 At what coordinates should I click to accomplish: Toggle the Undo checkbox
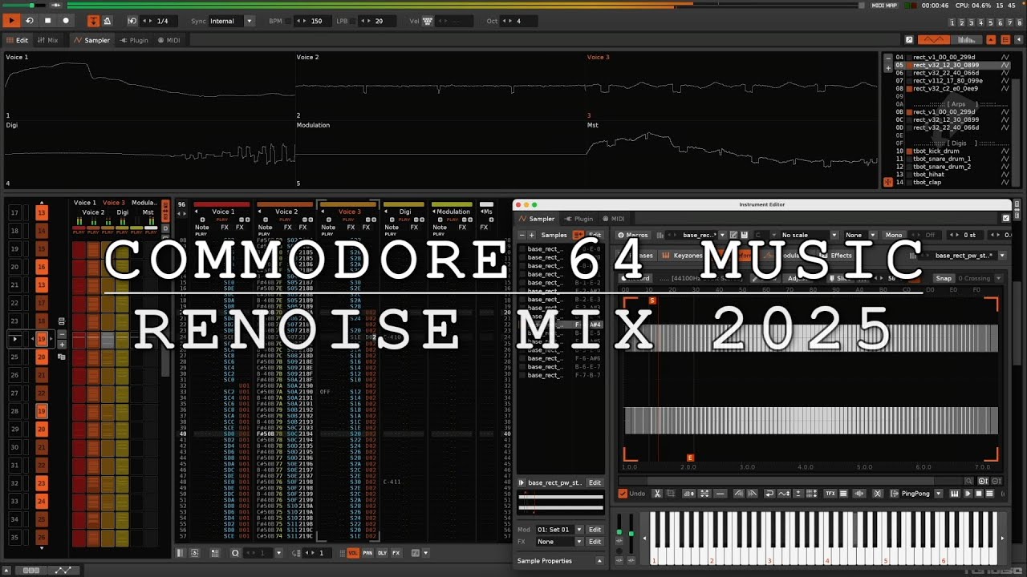click(623, 494)
